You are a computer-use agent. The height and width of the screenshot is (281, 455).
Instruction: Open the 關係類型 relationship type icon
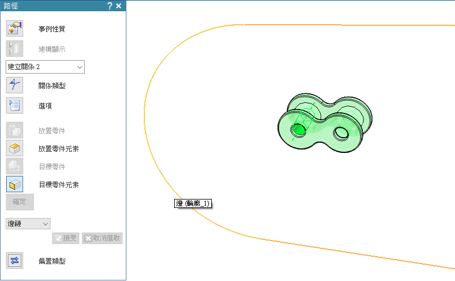15,85
